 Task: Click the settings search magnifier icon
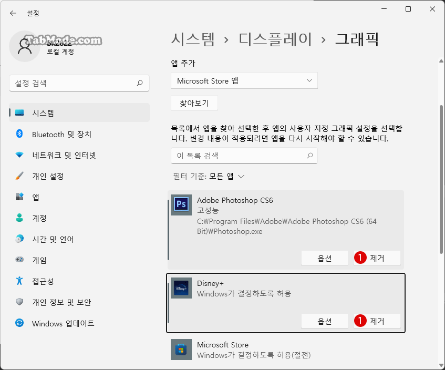(x=140, y=83)
